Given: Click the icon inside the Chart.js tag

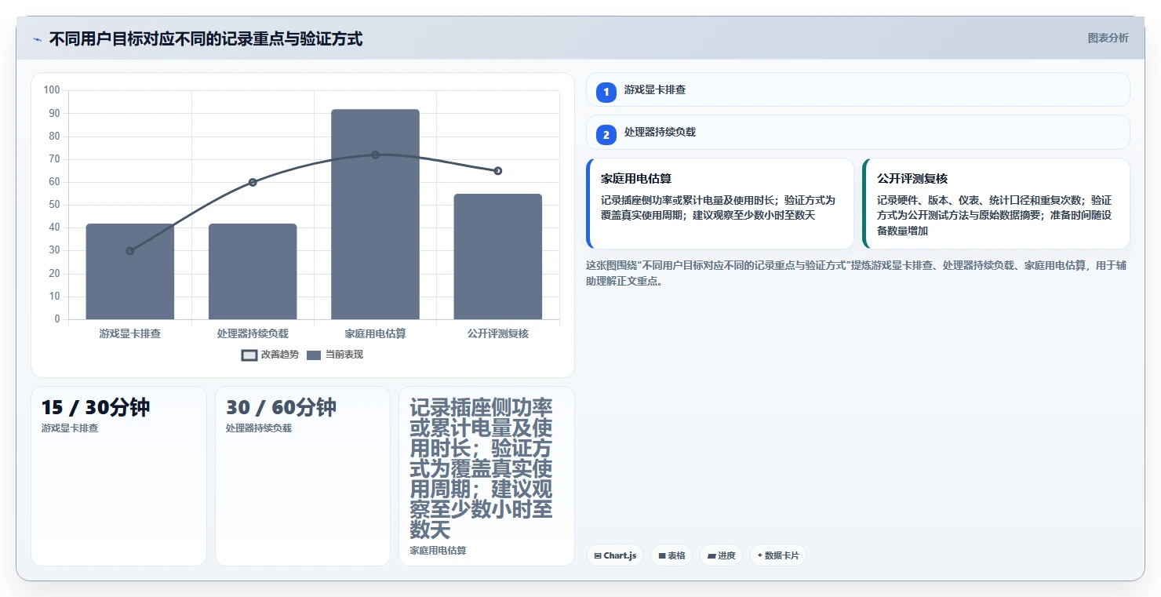Looking at the screenshot, I should [598, 555].
